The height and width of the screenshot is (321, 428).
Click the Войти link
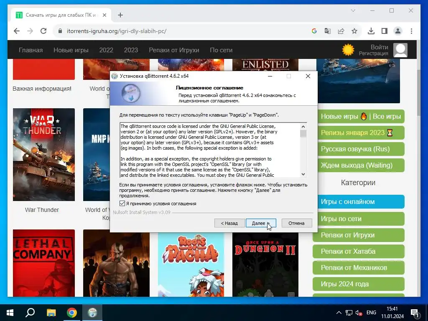(379, 47)
